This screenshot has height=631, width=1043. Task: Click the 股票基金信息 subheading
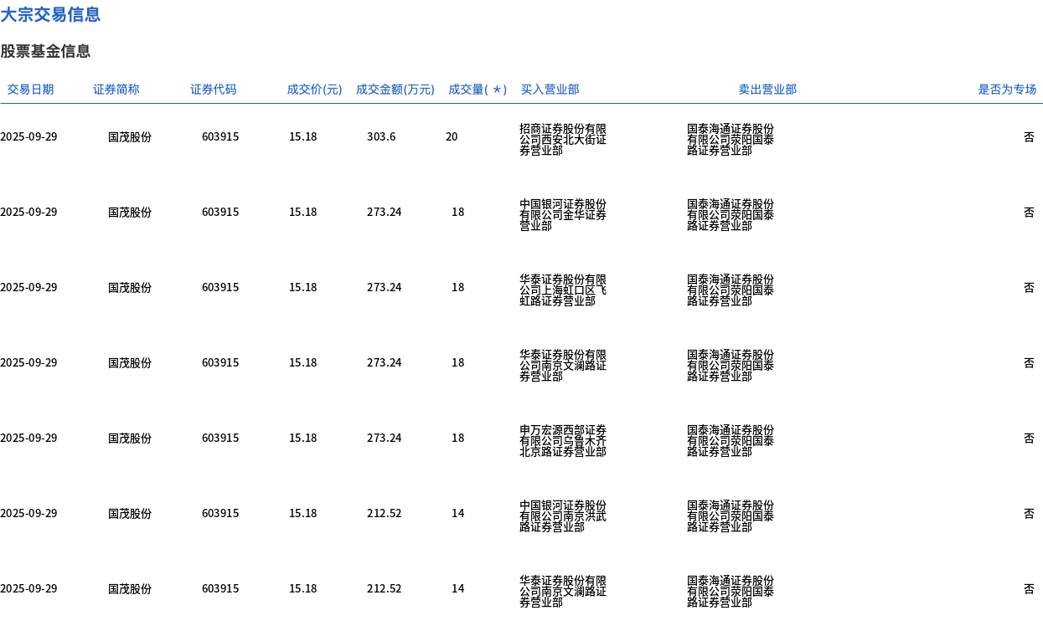pyautogui.click(x=45, y=51)
